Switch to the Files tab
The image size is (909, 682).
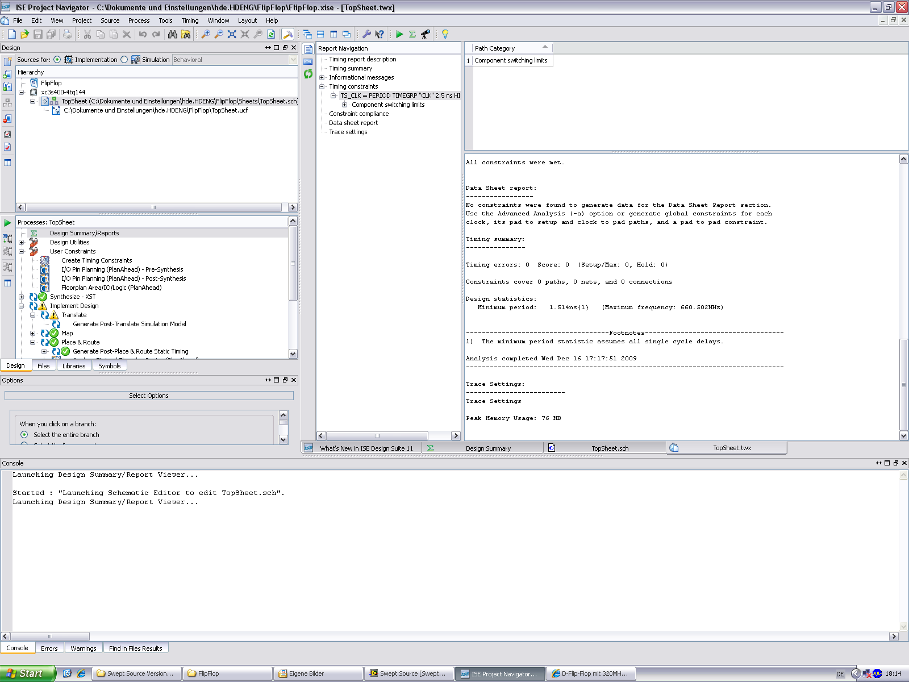(44, 366)
